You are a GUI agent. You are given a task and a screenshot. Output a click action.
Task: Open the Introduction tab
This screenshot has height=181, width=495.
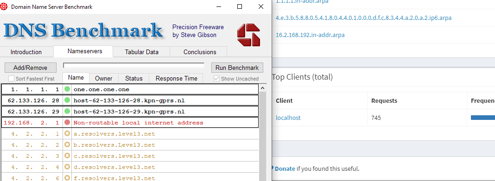[26, 52]
